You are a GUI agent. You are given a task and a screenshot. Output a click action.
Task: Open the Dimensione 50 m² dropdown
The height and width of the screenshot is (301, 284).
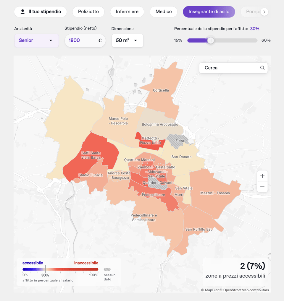point(127,40)
